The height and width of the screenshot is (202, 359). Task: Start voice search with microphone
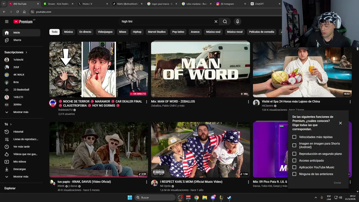click(x=238, y=22)
